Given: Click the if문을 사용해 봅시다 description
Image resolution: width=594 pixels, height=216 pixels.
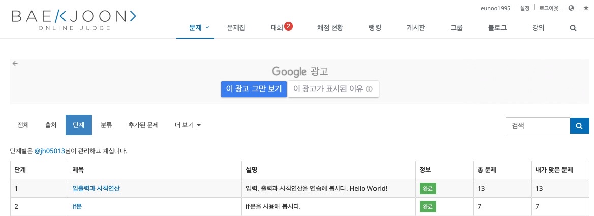Looking at the screenshot, I should pos(273,206).
